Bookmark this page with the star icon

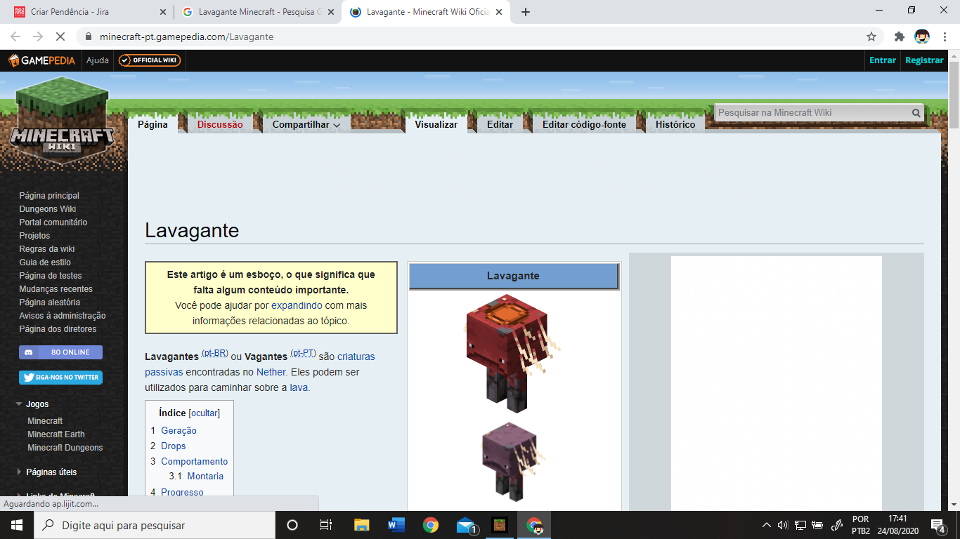tap(871, 36)
